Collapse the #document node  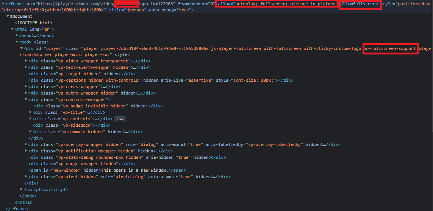[x=8, y=17]
